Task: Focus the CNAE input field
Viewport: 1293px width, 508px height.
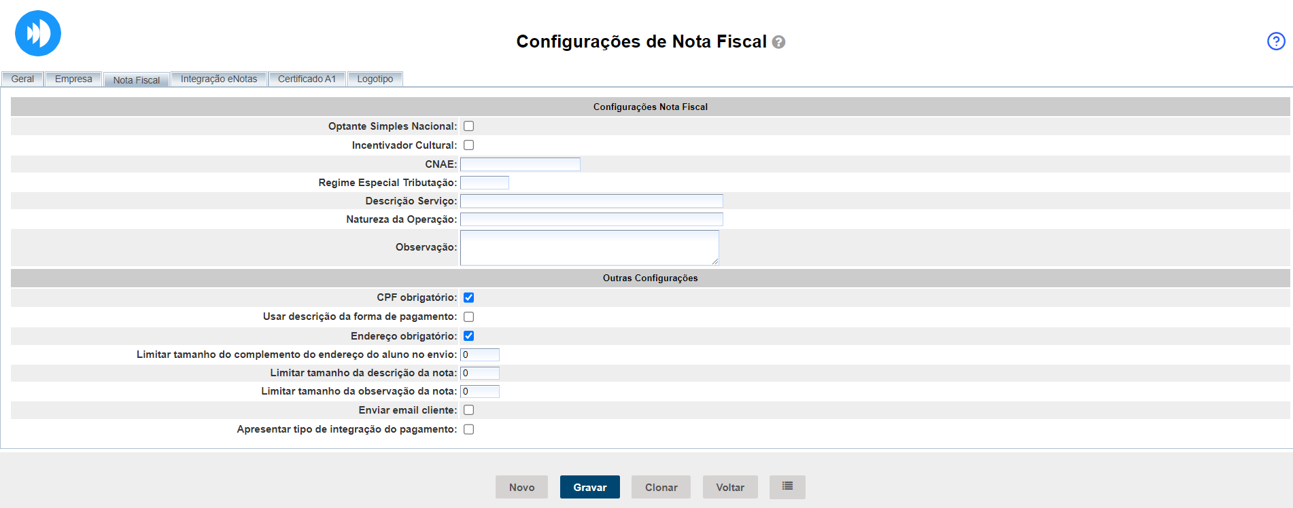Action: [520, 164]
